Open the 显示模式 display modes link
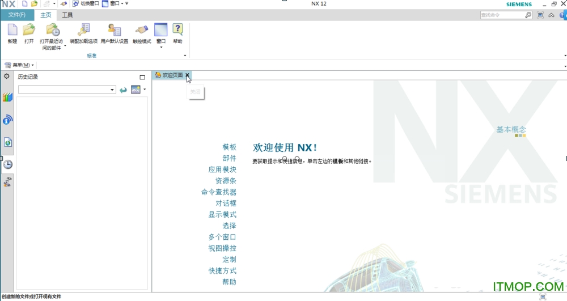The width and height of the screenshot is (567, 301). [x=222, y=214]
